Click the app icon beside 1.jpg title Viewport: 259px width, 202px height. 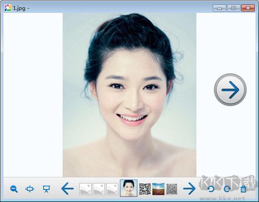click(8, 8)
